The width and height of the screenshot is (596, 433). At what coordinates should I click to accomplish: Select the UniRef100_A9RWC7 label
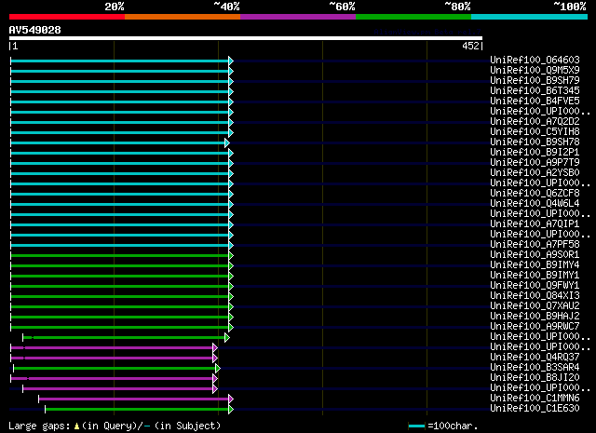click(x=535, y=327)
